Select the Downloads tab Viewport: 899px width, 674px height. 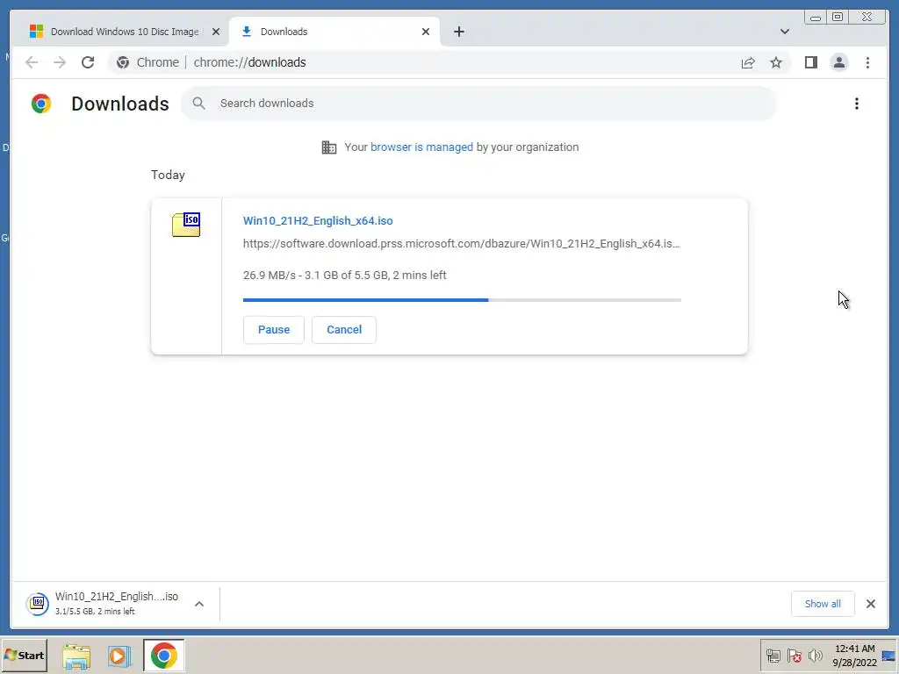tap(334, 32)
